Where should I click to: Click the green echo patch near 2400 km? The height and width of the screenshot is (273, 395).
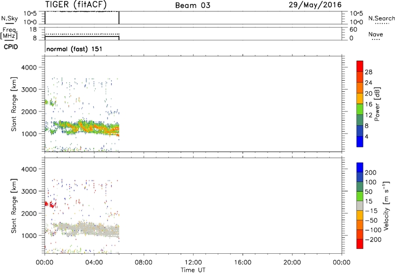coord(50,102)
